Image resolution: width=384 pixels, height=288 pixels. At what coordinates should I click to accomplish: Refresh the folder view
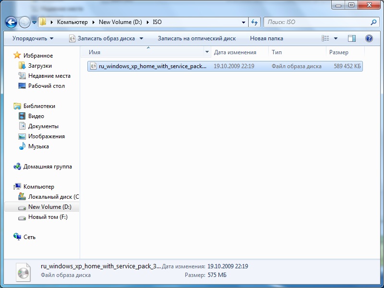(x=254, y=22)
